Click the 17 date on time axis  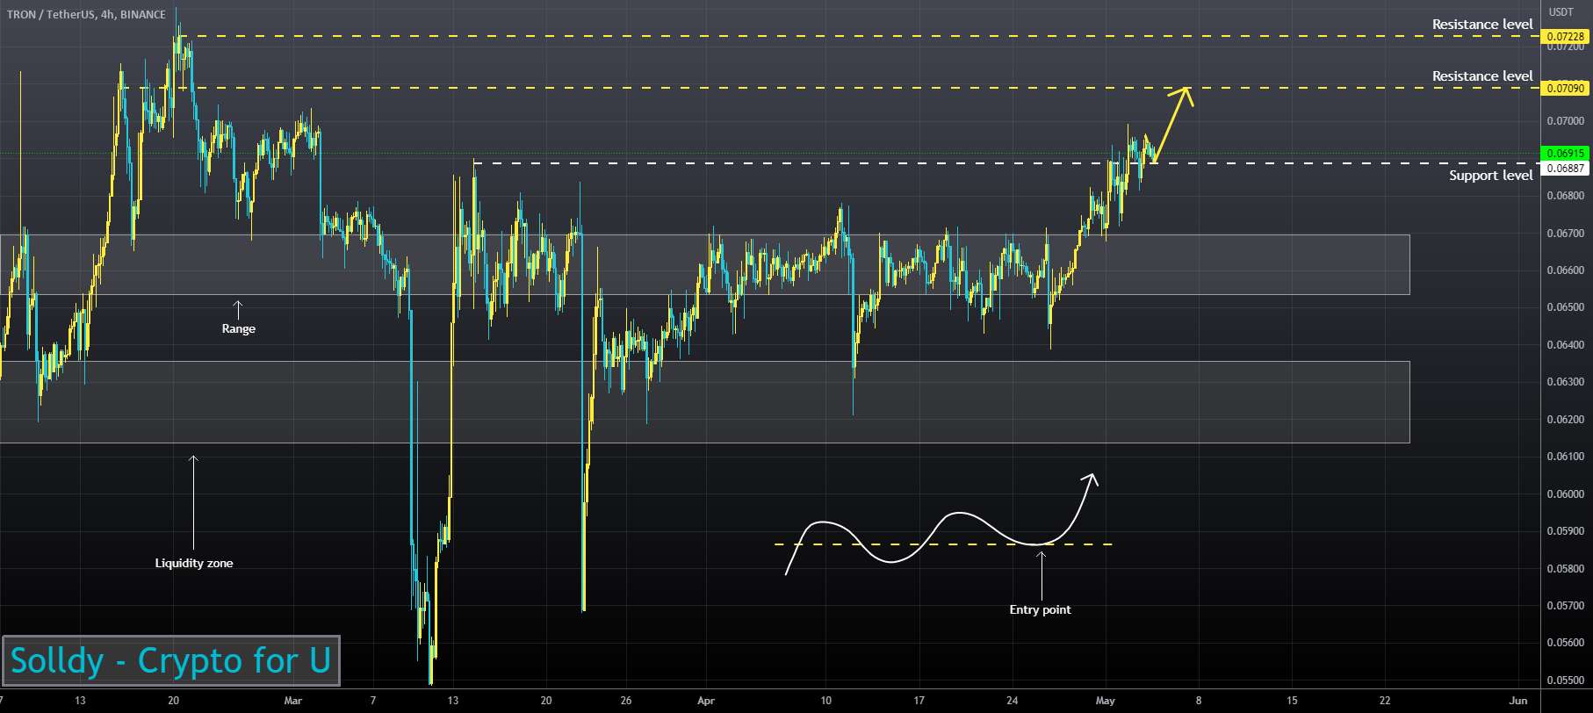[919, 701]
